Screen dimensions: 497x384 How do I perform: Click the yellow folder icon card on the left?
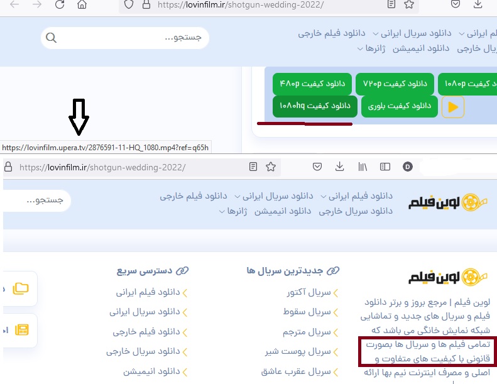pos(21,288)
